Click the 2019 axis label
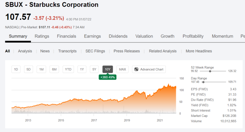This screenshot has width=245, height=132. [x=127, y=120]
